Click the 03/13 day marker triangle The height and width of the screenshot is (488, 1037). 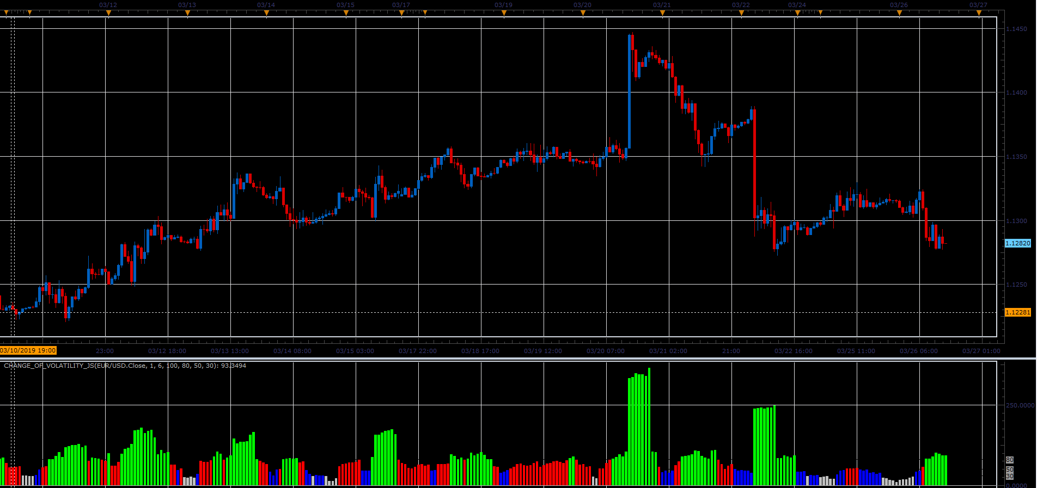tap(187, 14)
